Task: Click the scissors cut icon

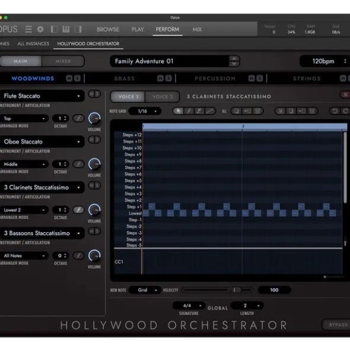Action: pos(281,111)
